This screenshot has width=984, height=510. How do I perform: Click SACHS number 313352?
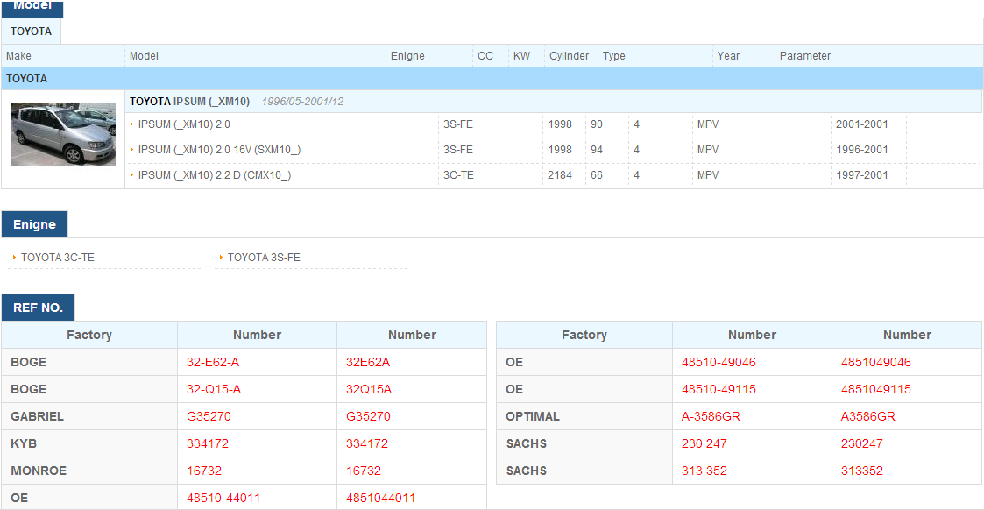(x=861, y=471)
